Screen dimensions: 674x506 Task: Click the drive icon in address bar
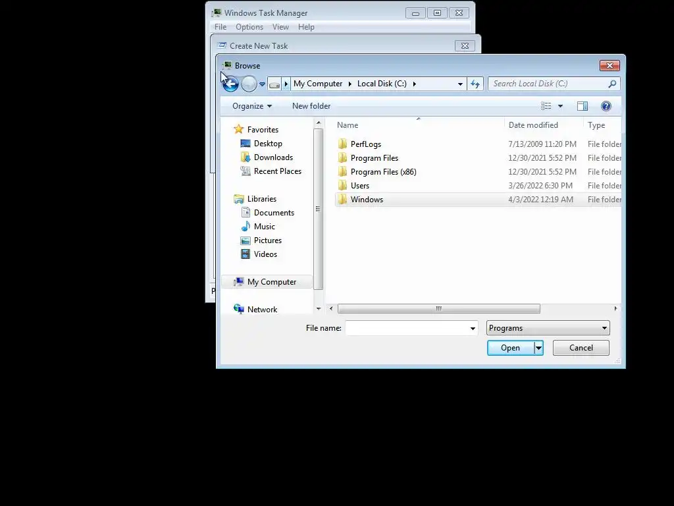[x=274, y=84]
